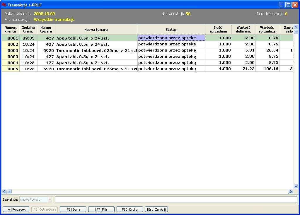Click the Apap name in row 0004
The image size is (300, 215).
point(96,63)
